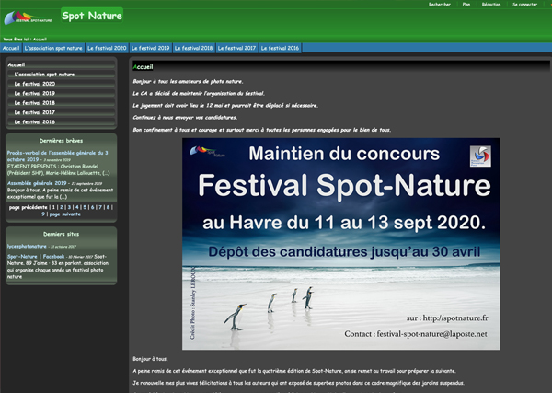Click the Dernières brèves panel title

[x=62, y=141]
